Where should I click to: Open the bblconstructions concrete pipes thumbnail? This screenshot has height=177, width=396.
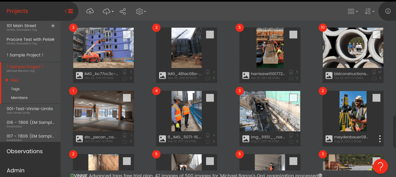[x=353, y=48]
